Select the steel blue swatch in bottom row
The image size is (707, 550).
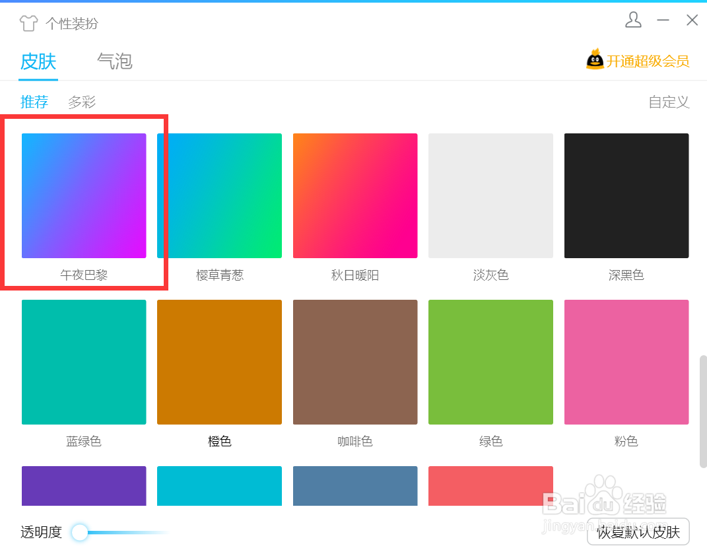(355, 486)
